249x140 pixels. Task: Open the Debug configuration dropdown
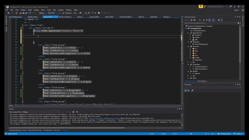click(42, 13)
